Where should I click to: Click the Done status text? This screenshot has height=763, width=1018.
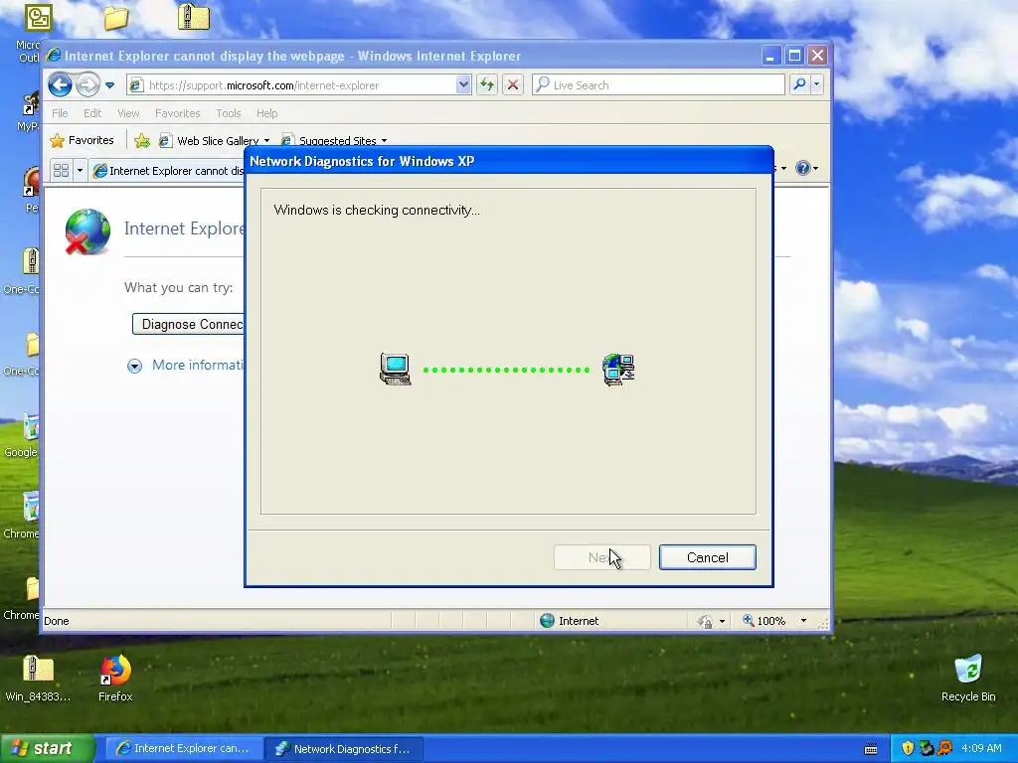57,621
